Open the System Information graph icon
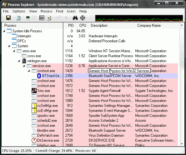 click(x=28, y=18)
